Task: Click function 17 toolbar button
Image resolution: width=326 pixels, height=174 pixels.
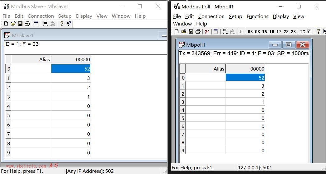Action: pyautogui.click(x=279, y=32)
